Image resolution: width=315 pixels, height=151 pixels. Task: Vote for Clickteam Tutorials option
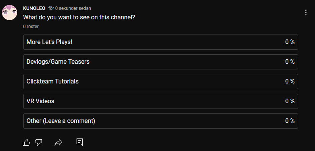(x=160, y=82)
